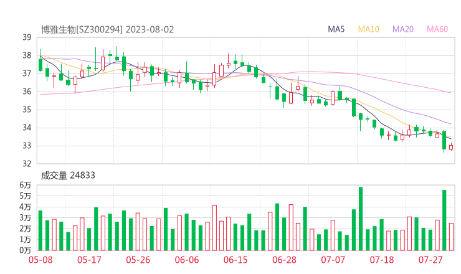Click the MA20 legend label
The width and height of the screenshot is (461, 274).
(403, 29)
